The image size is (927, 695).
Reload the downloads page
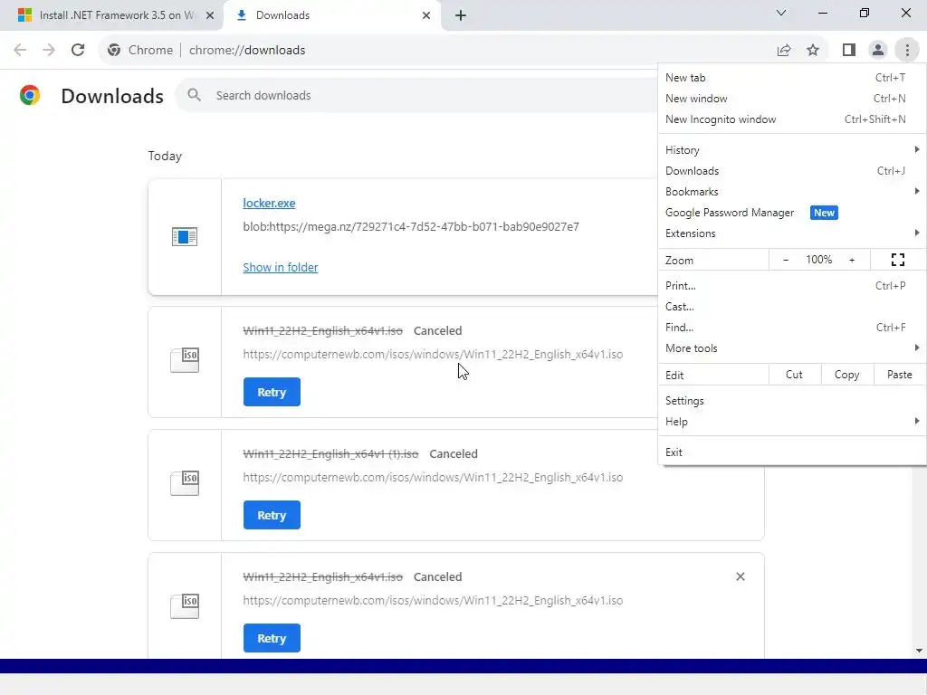coord(78,51)
